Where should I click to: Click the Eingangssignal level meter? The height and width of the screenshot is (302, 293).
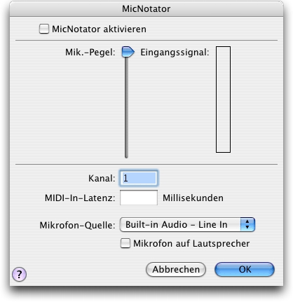pos(223,99)
